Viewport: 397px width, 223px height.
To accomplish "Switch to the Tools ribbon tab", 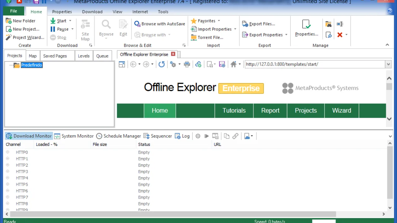I will click(163, 12).
